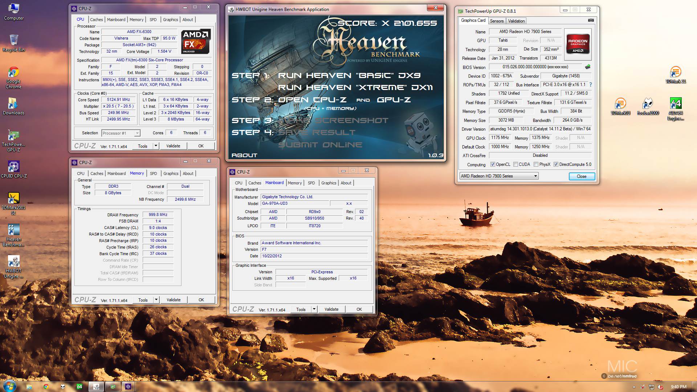Viewport: 697px width, 392px height.
Task: Click the CAS# Latency value 9.0 clocks
Action: pos(158,228)
